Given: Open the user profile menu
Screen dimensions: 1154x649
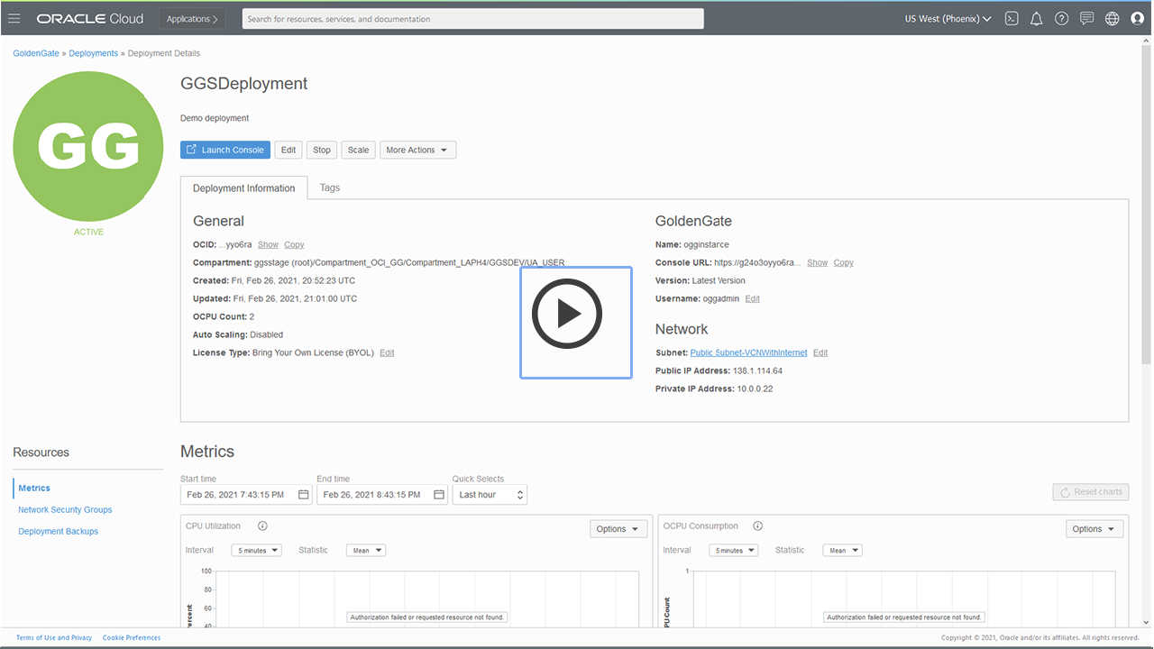Looking at the screenshot, I should tap(1137, 19).
